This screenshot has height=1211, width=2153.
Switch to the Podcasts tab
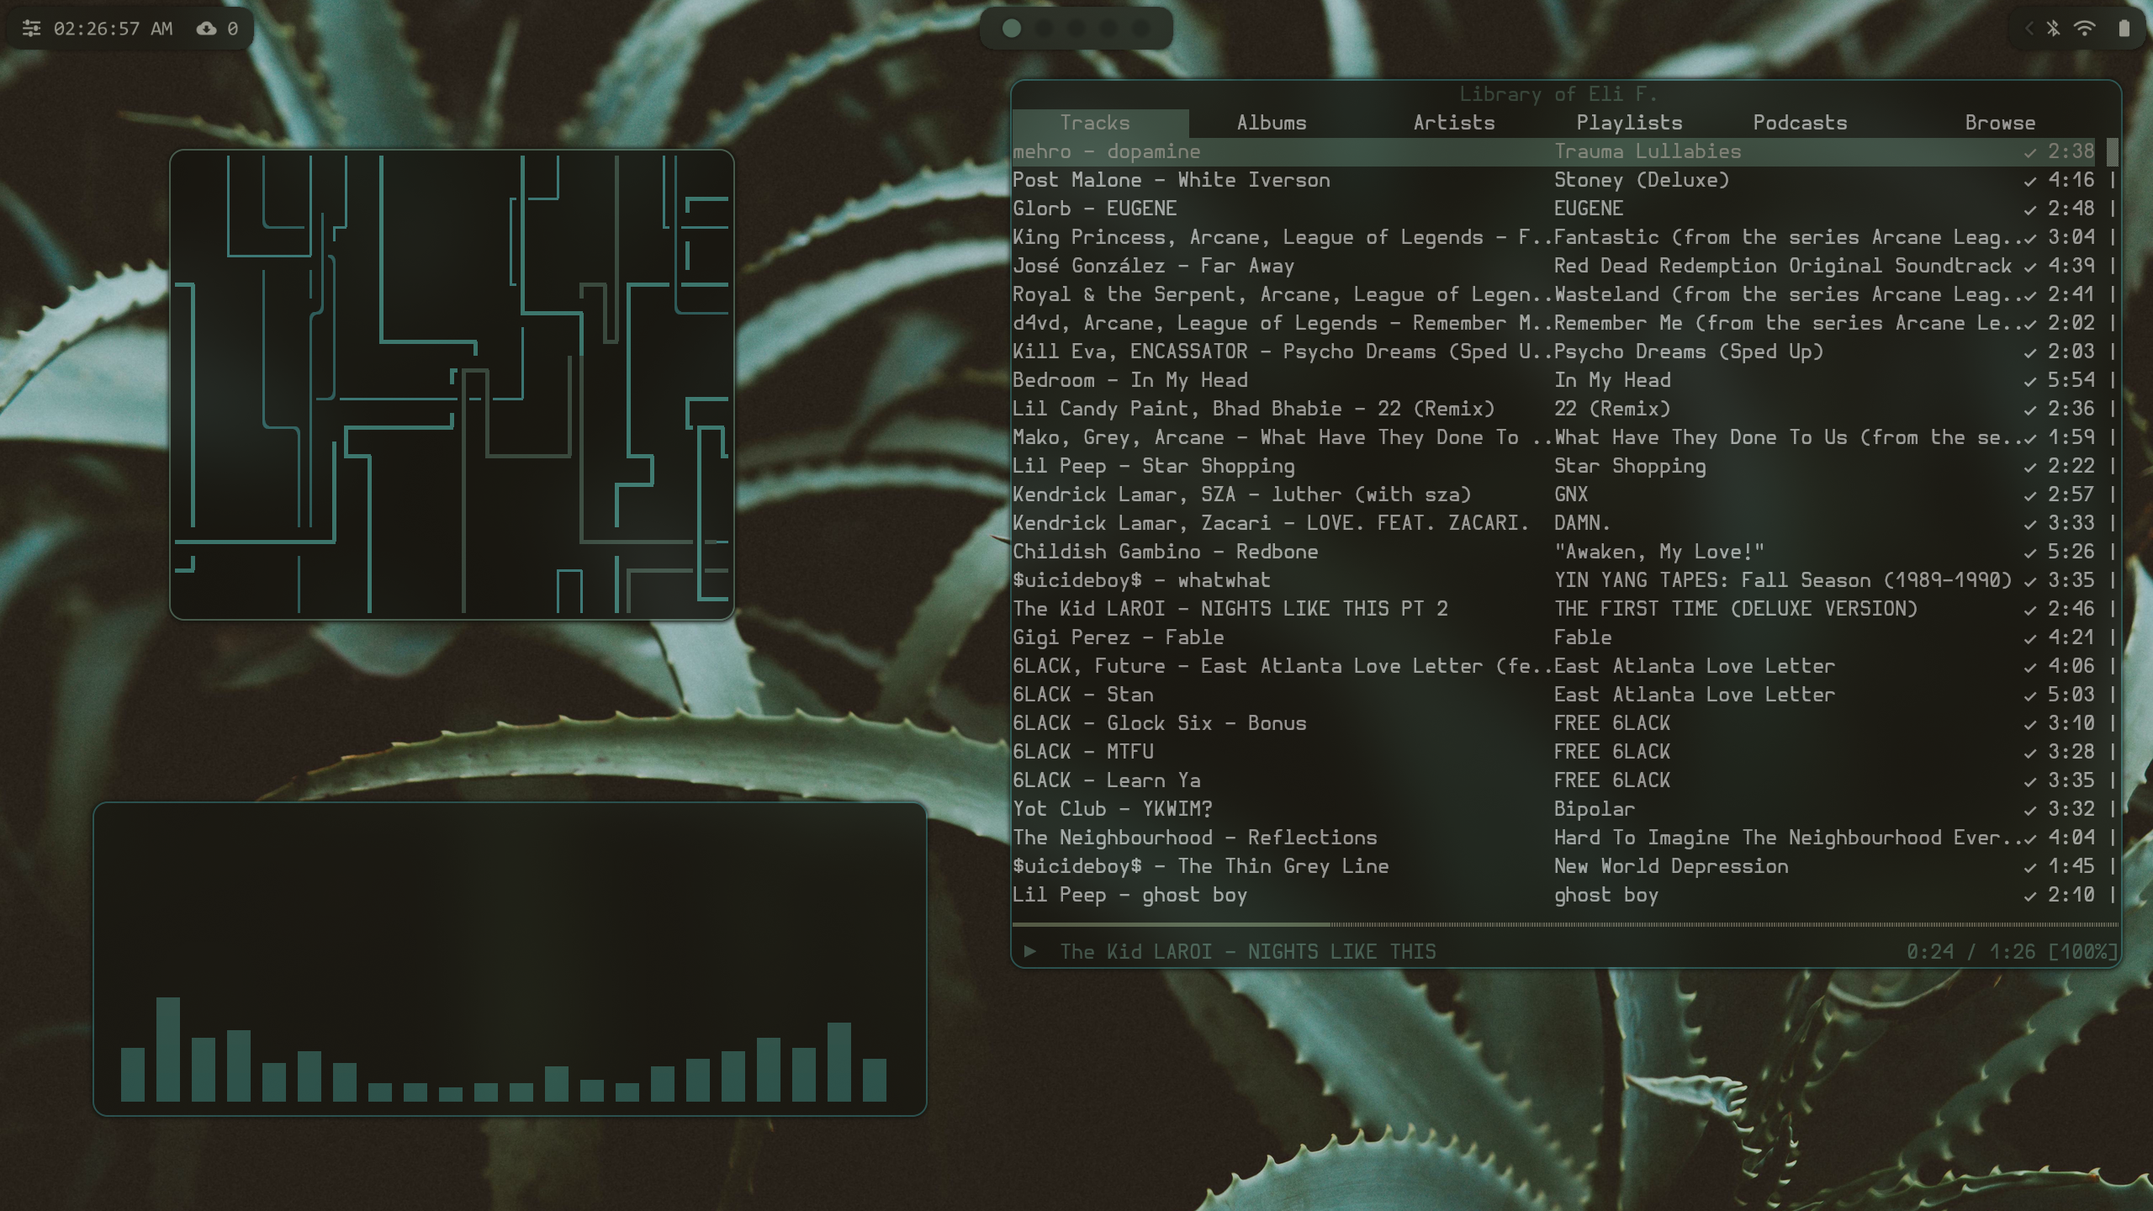(1800, 123)
